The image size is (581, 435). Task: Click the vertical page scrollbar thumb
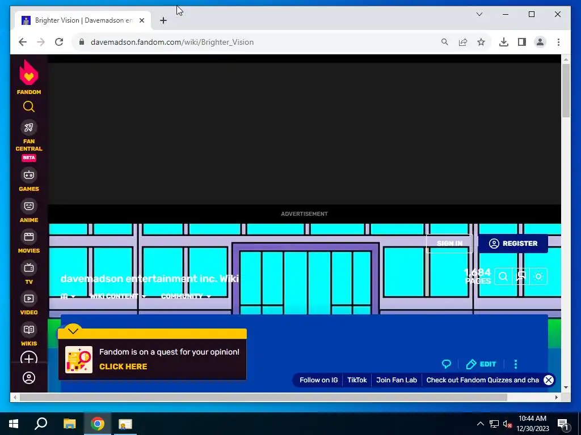(x=566, y=91)
